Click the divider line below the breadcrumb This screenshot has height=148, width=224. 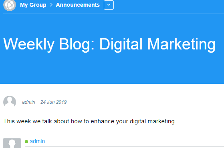(x=113, y=14)
